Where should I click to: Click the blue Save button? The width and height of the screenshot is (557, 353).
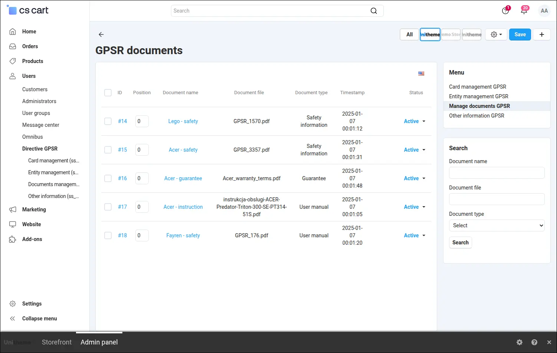coord(520,34)
